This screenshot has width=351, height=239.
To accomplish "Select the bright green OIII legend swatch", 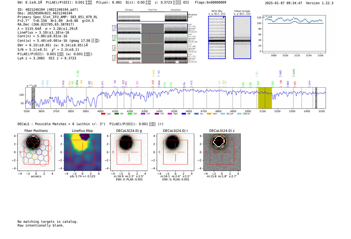I will pos(130,114).
